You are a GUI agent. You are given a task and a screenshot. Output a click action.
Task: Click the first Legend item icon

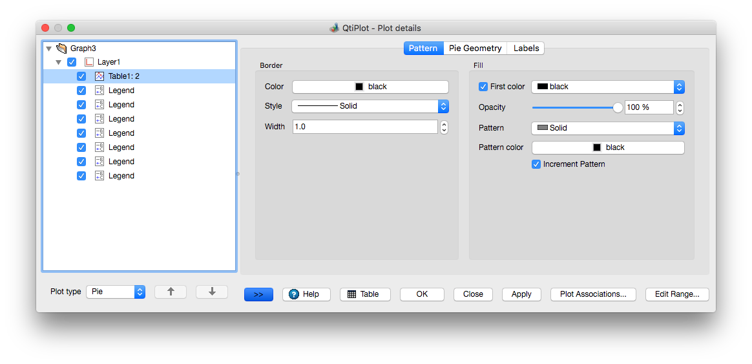[x=99, y=91]
